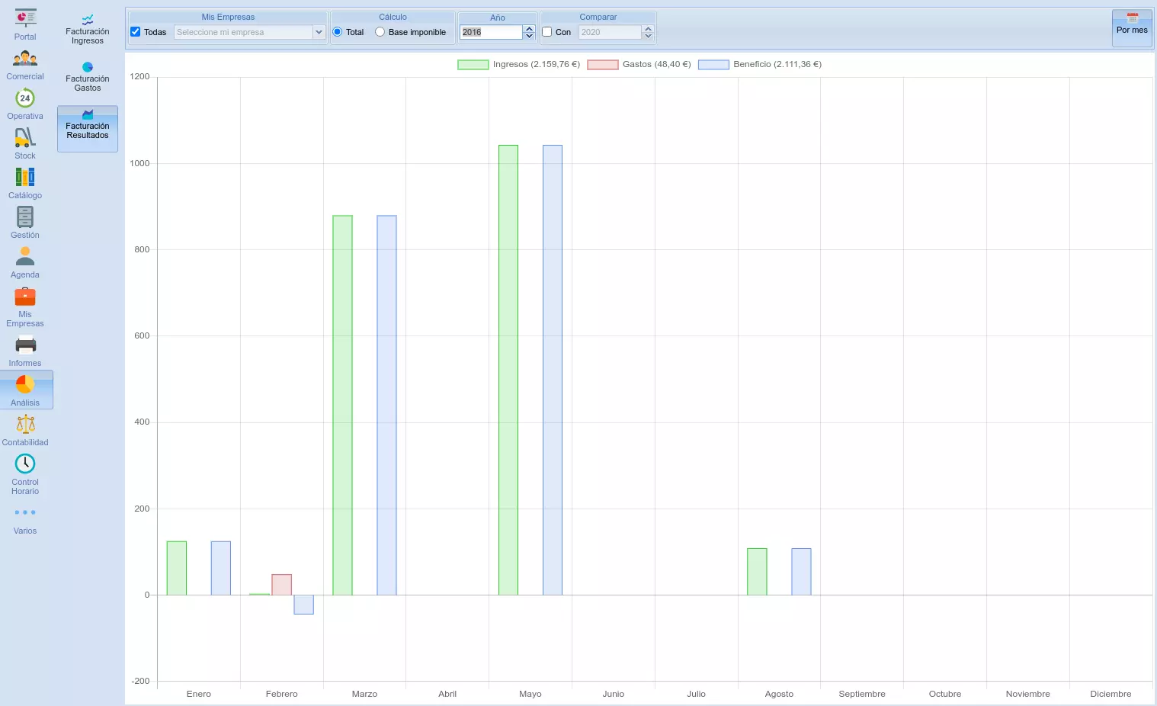Decrease the comparison year 2020 stepper
The width and height of the screenshot is (1157, 706).
point(648,36)
